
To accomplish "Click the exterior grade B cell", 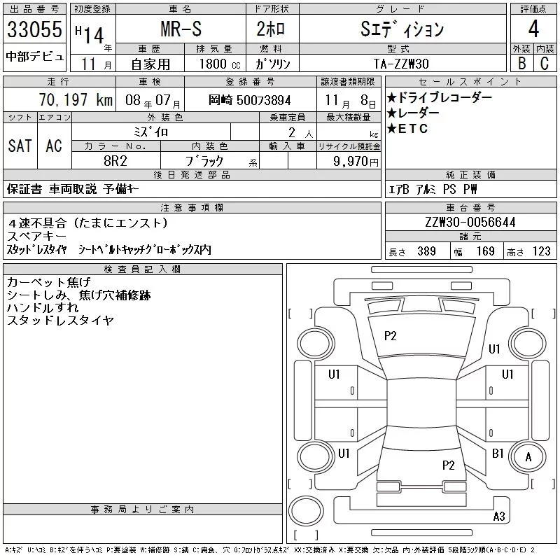I will tap(521, 62).
